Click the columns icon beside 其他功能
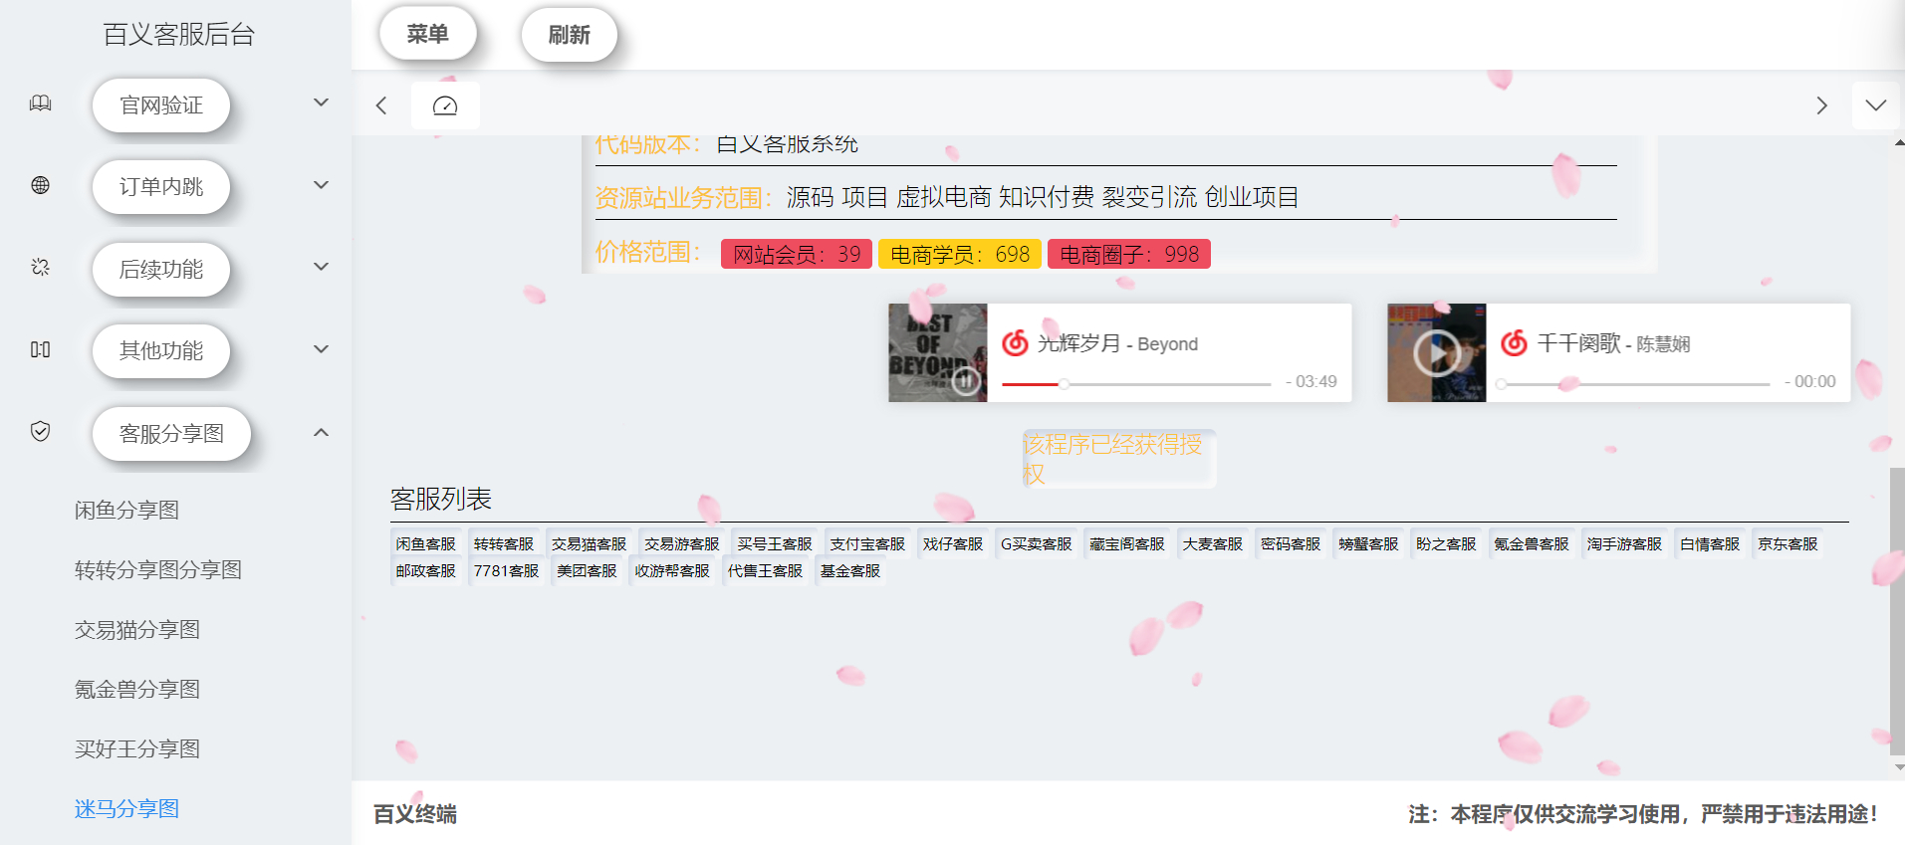The height and width of the screenshot is (845, 1905). 40,349
